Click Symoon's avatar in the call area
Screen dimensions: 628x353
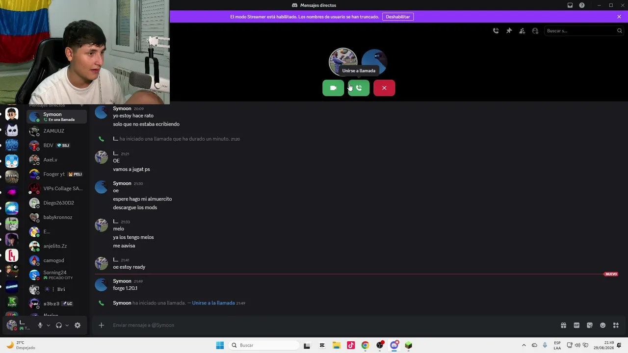(x=374, y=62)
